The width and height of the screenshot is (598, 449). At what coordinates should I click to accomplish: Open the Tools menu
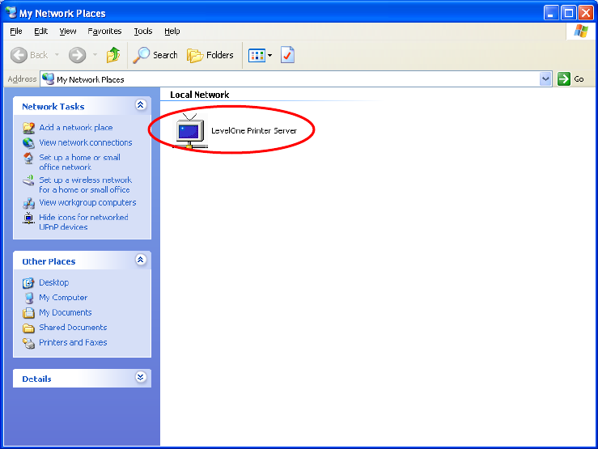[143, 32]
